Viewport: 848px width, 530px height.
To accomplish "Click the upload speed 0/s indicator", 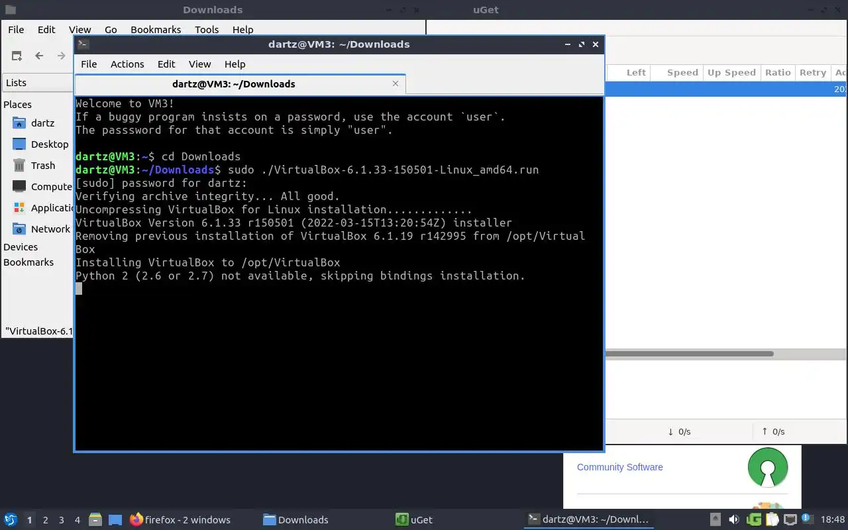I will pyautogui.click(x=773, y=432).
